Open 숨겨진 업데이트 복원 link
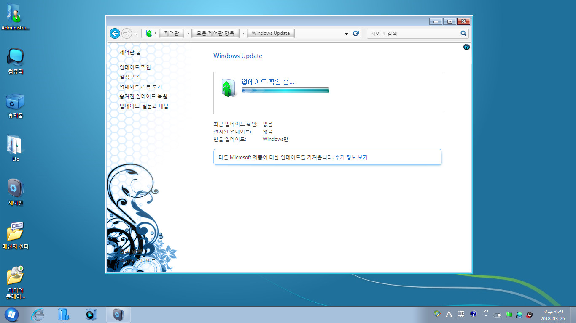This screenshot has height=323, width=576. point(143,96)
